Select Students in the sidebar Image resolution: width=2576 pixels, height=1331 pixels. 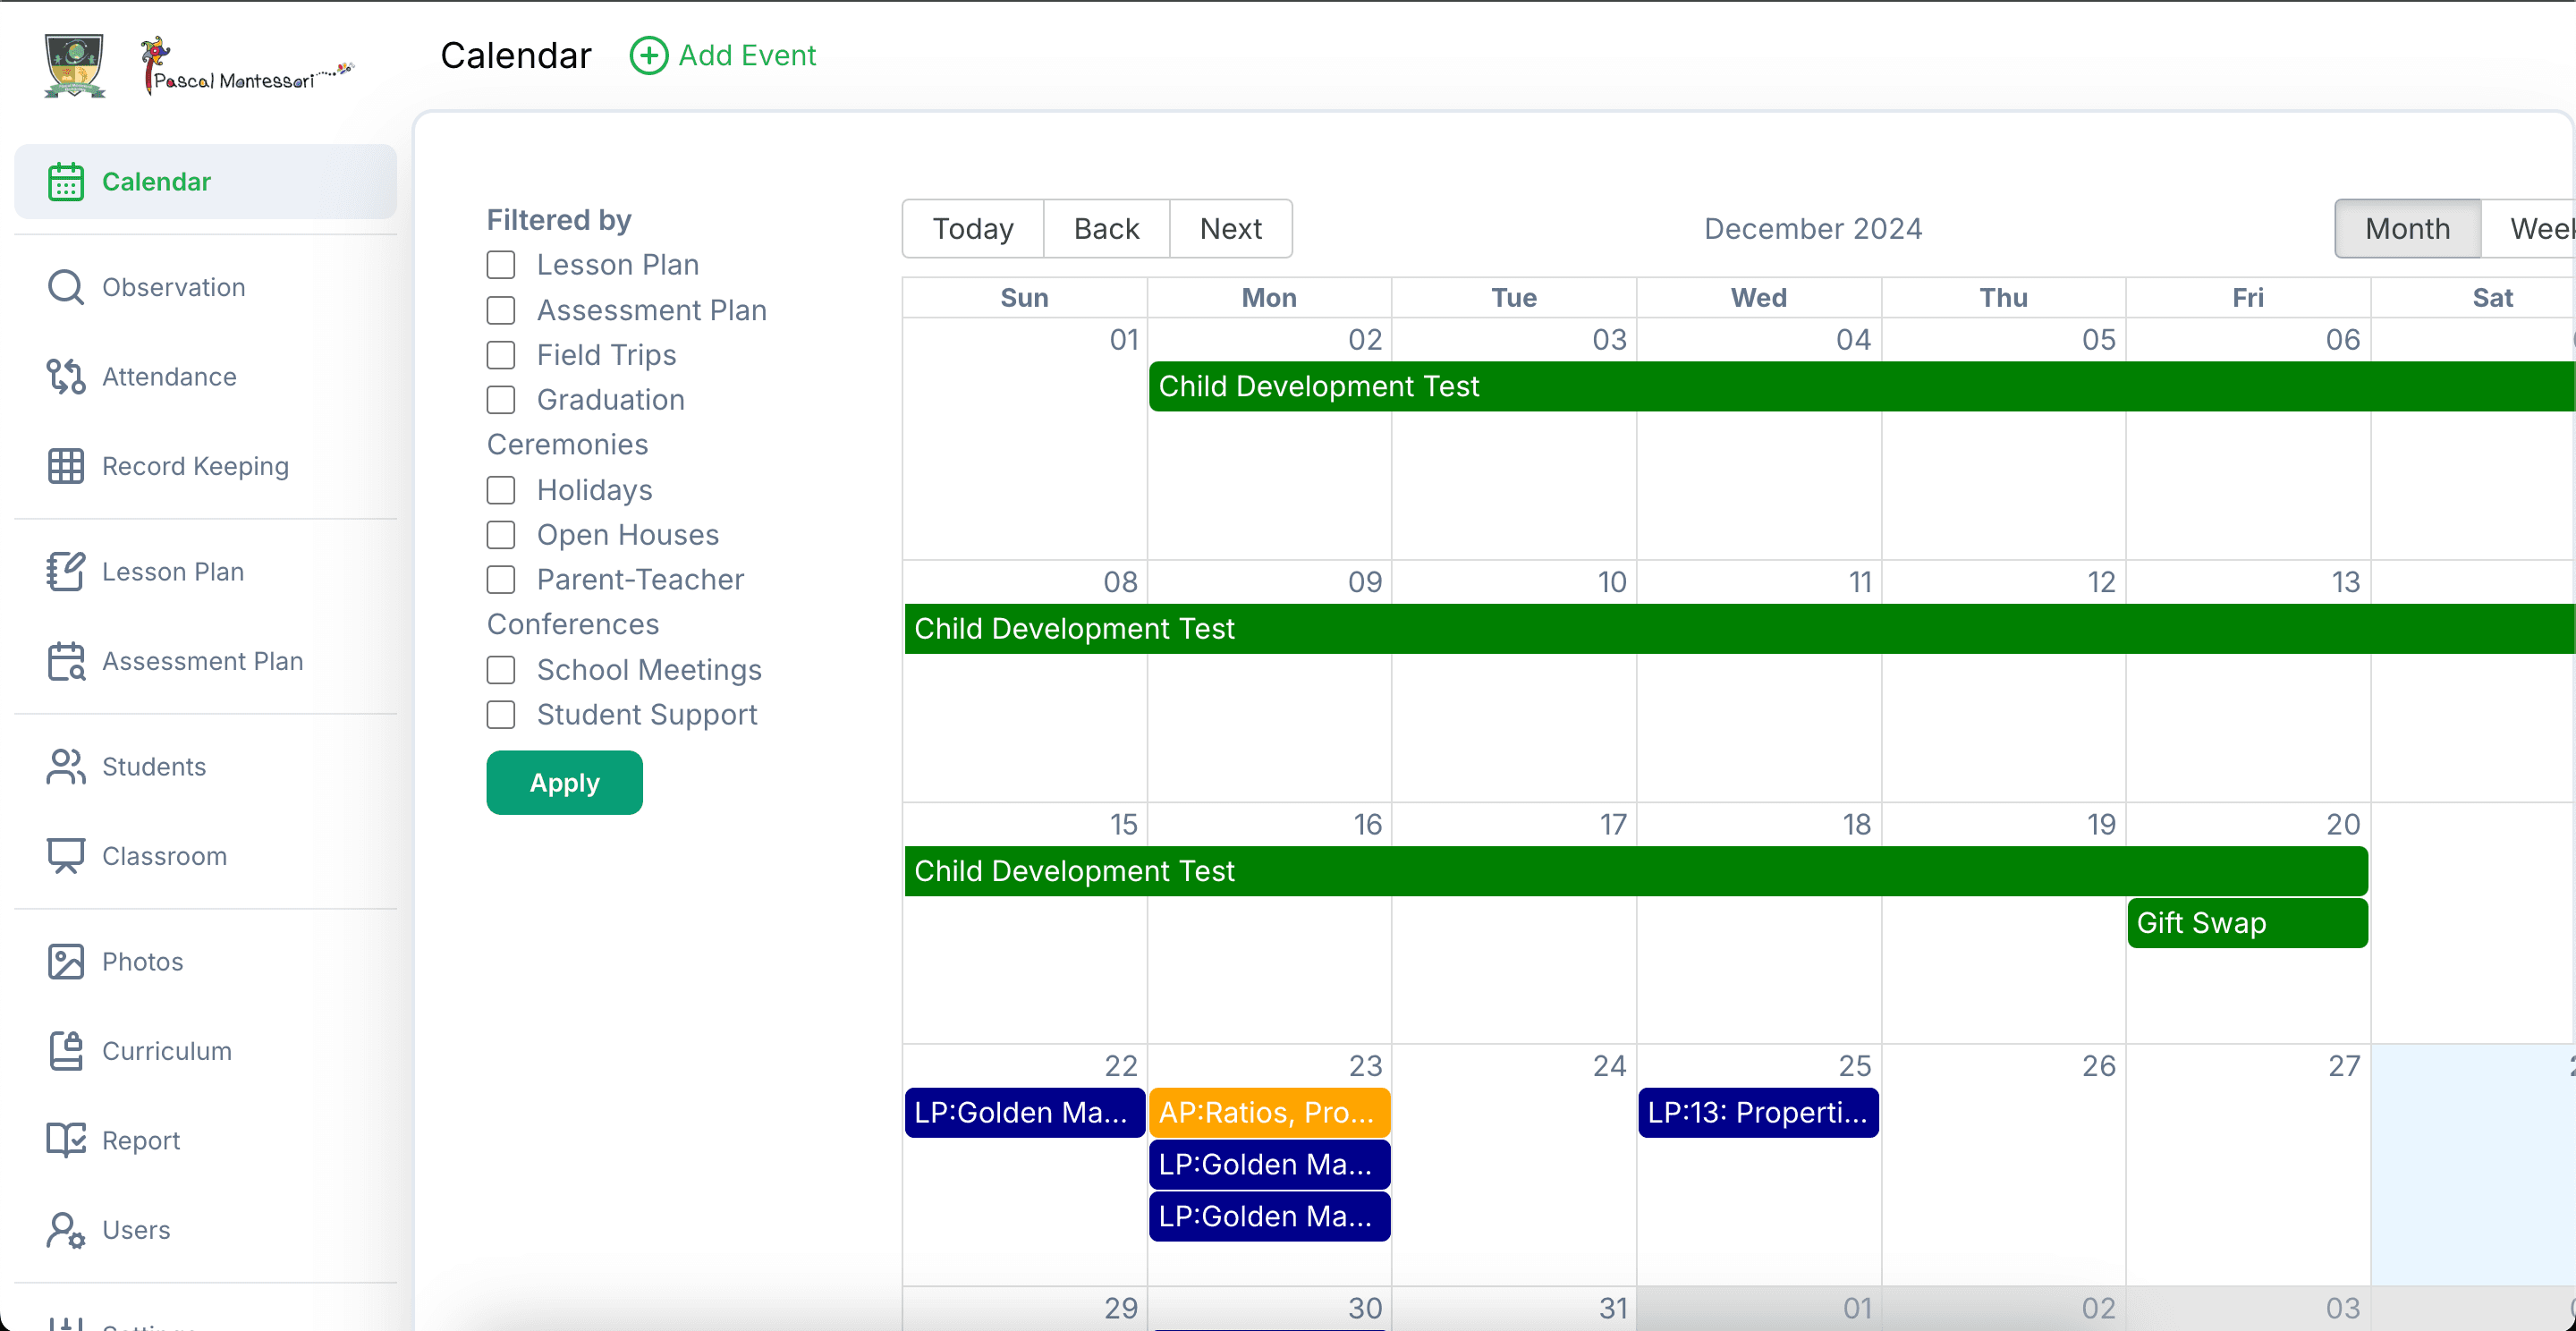pyautogui.click(x=205, y=767)
